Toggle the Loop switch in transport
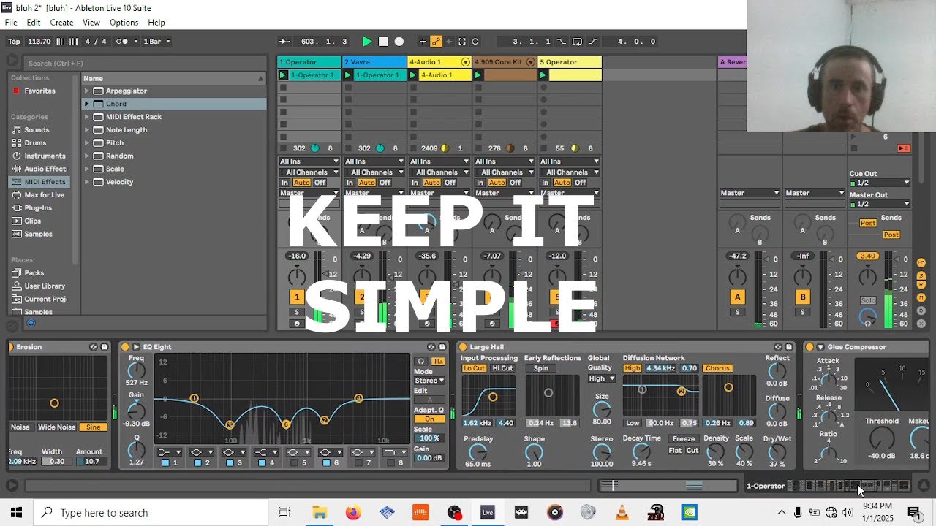 577,42
